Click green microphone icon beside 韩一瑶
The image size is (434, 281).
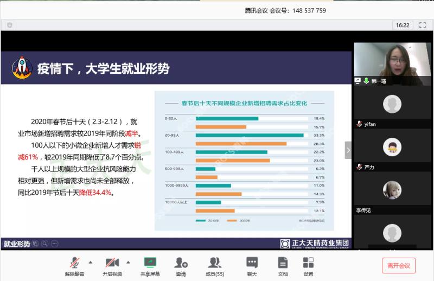coord(366,81)
